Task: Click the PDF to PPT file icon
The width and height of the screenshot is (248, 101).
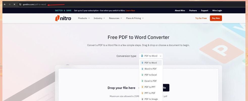Action: (142, 87)
